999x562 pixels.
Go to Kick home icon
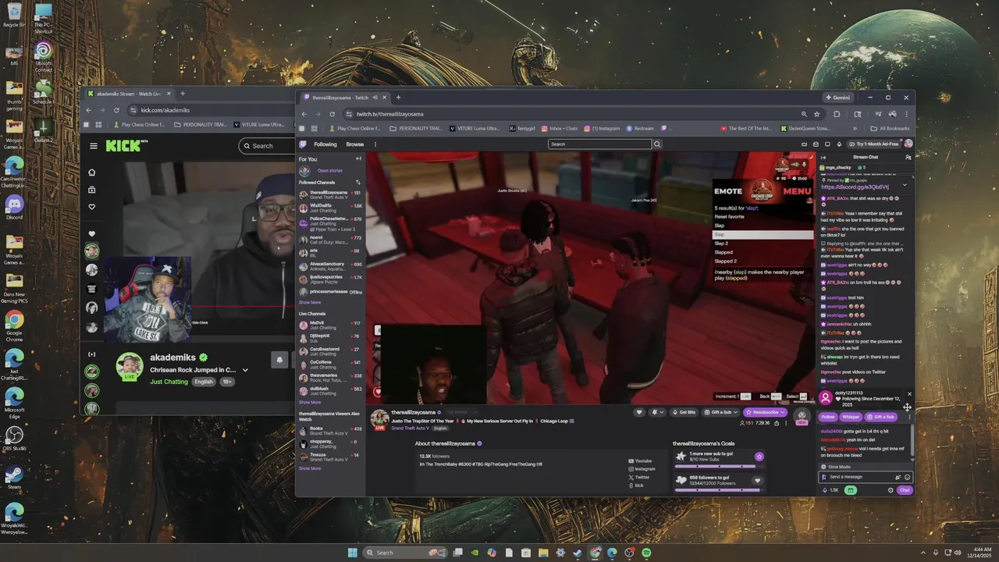[x=92, y=173]
